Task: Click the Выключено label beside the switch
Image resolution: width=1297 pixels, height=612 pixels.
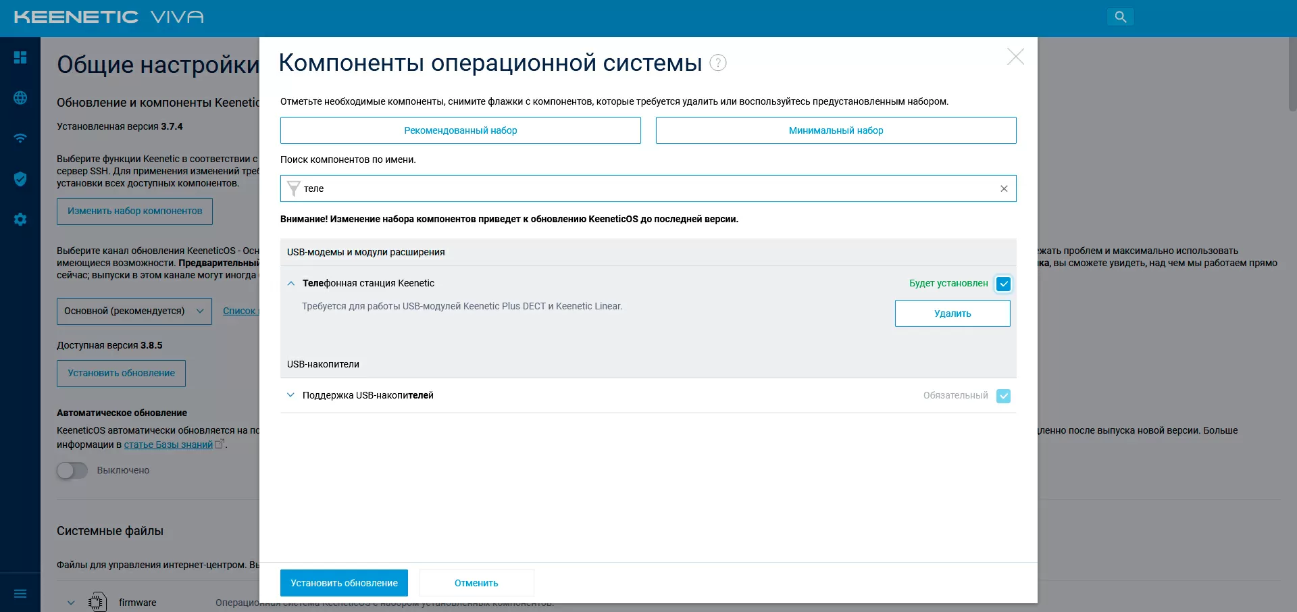Action: coord(123,470)
